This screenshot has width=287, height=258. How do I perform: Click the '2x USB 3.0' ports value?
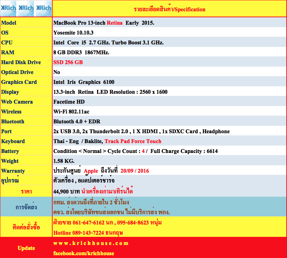point(142,131)
